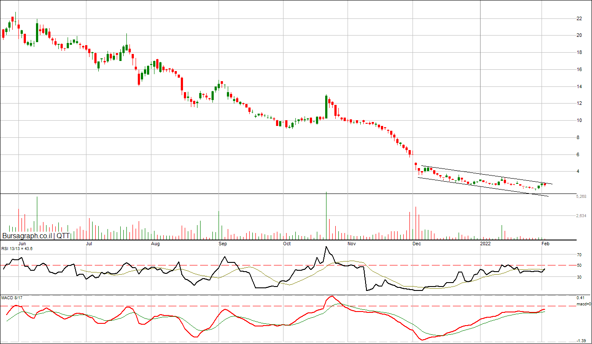Click the Aug date axis label
The image size is (592, 344).
tap(155, 243)
